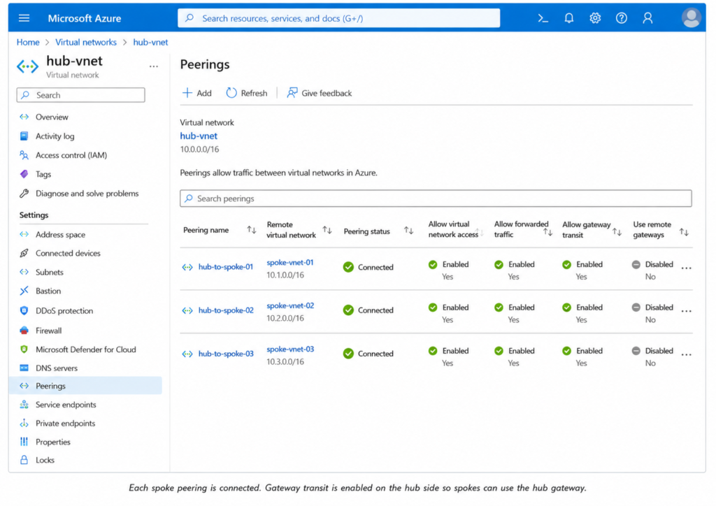Click Connected status of hub-to-spoke-02

coord(368,310)
